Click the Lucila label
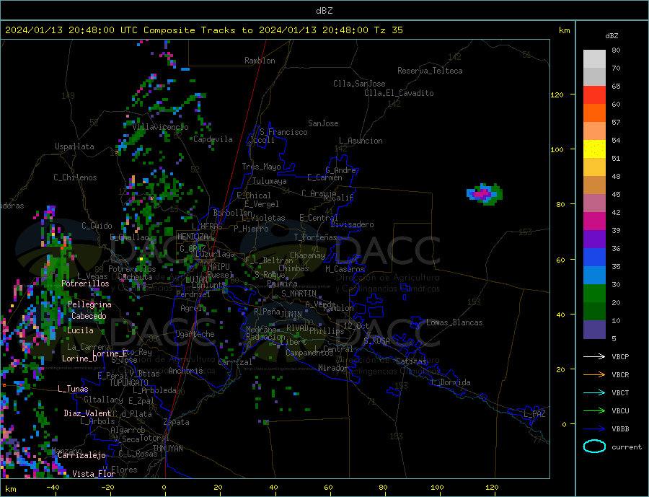The width and height of the screenshot is (649, 497). point(80,330)
